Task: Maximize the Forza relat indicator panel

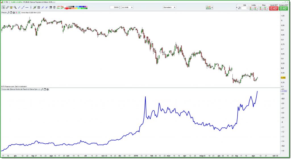Action: 45,89
